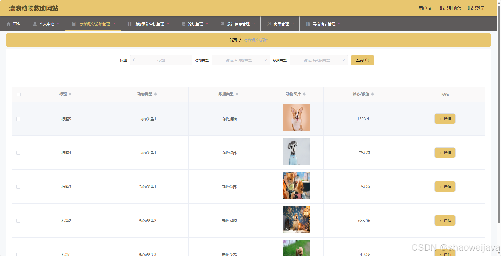
Task: Click 详情 button for row 标题2
Action: tap(445, 220)
